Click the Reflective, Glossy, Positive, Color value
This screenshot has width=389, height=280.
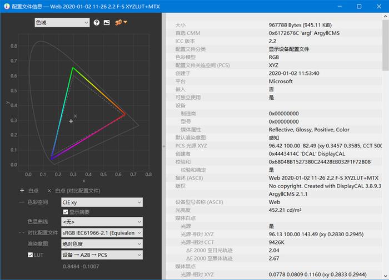309,130
